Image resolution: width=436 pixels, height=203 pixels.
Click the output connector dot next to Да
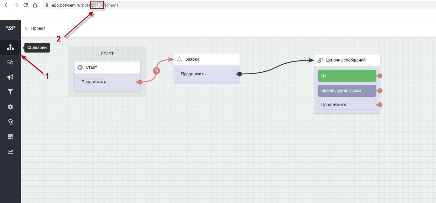click(x=380, y=76)
